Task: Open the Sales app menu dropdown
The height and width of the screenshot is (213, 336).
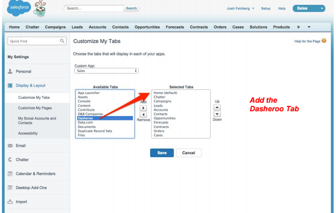Action: click(x=309, y=9)
